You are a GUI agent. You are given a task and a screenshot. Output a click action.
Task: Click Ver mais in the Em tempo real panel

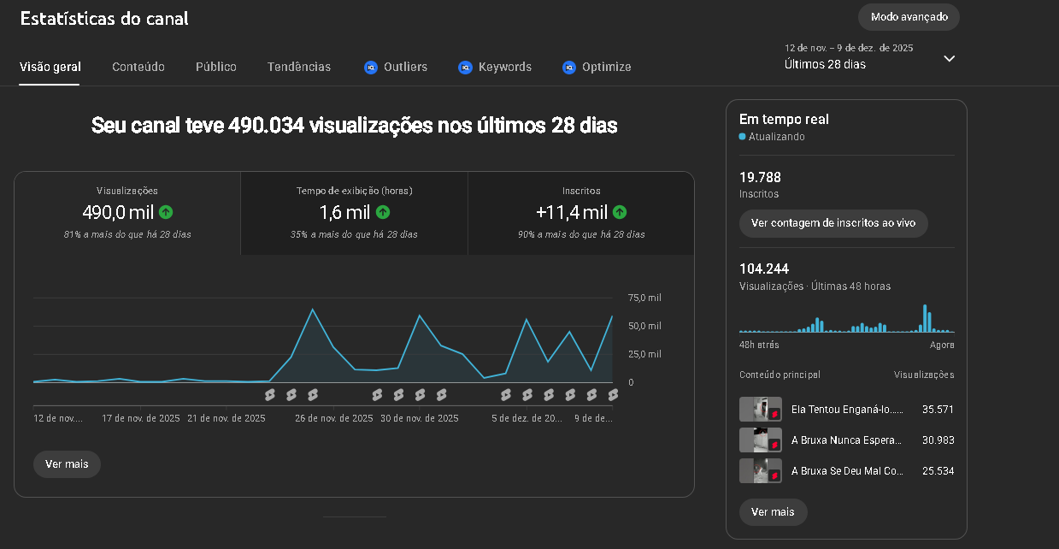click(x=773, y=512)
